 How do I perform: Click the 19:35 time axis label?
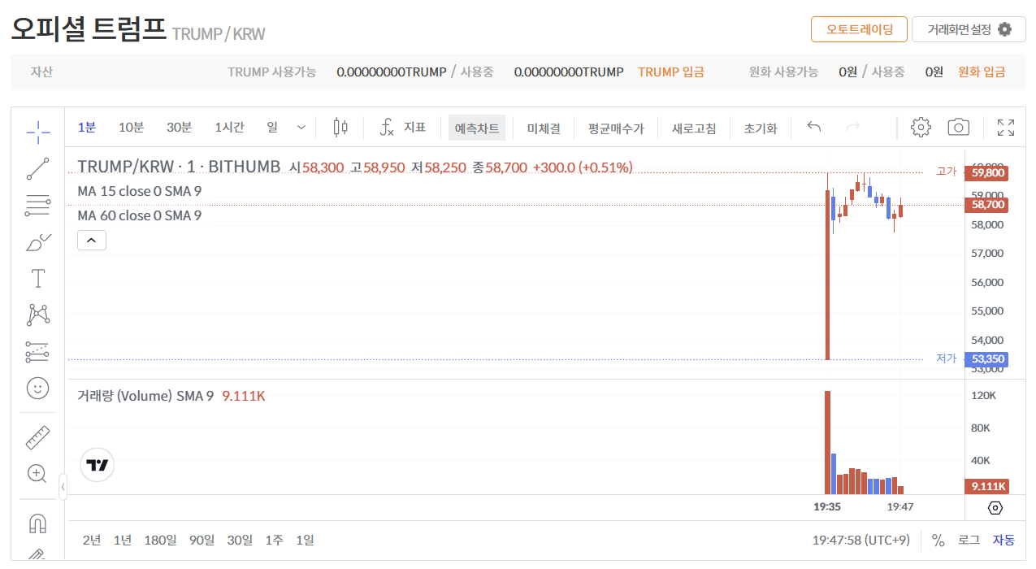[827, 506]
